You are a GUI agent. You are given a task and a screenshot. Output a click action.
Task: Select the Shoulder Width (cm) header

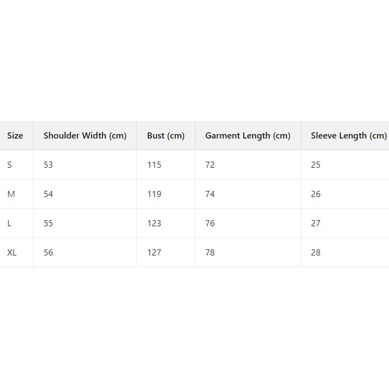click(85, 136)
